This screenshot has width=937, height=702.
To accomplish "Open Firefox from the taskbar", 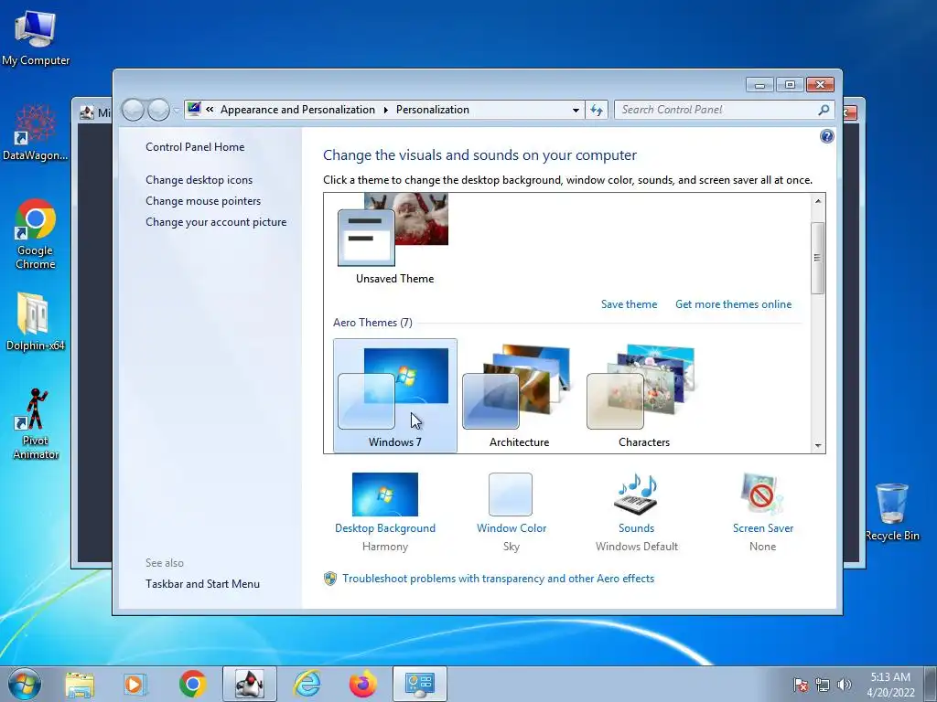I will point(362,685).
